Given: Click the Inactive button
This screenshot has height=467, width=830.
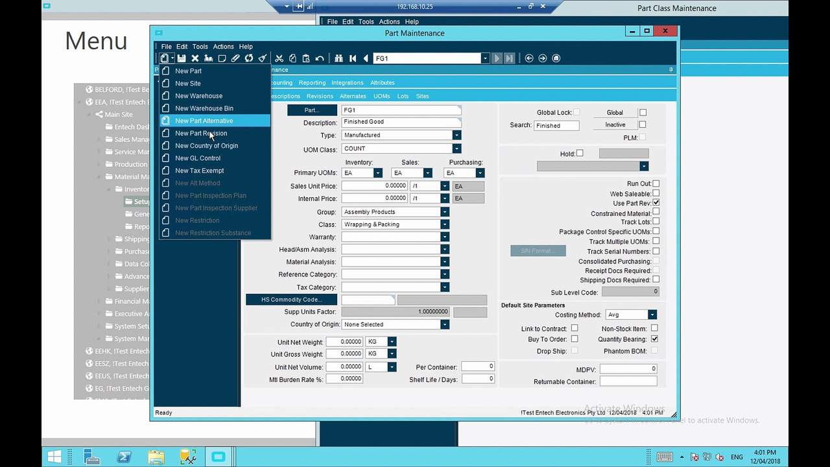Looking at the screenshot, I should coord(615,125).
